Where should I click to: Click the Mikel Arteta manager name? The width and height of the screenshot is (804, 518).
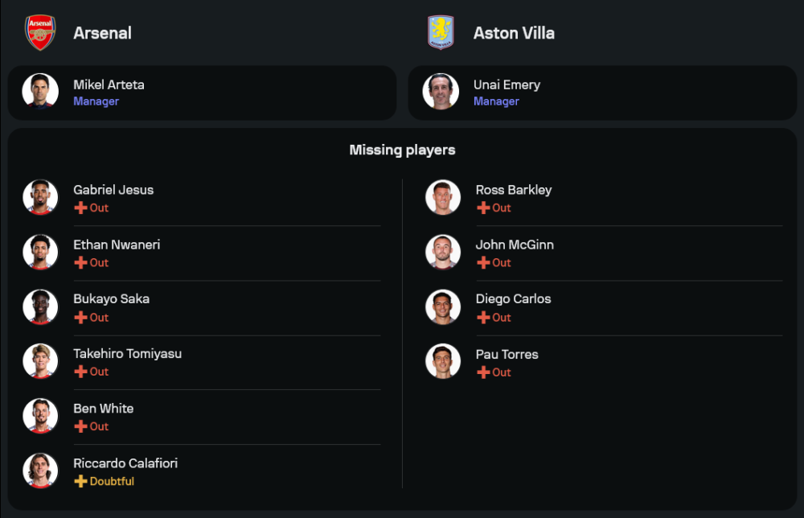pyautogui.click(x=109, y=84)
